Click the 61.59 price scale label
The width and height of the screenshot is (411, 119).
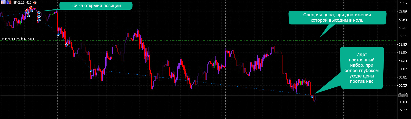coord(403,52)
